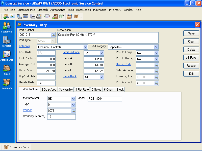Switch to the 4 Flat Rate tab

tap(82, 90)
